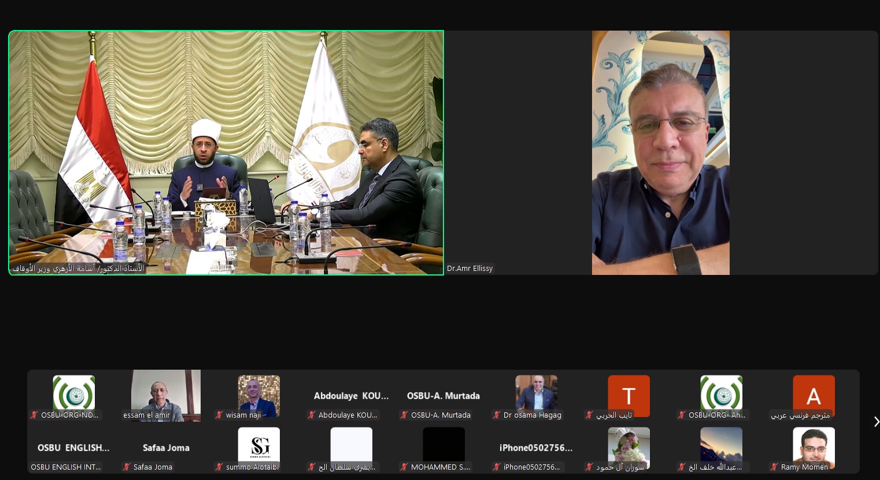This screenshot has width=880, height=480.
Task: Click the Arabic speaker name label on main video
Action: coord(78,269)
